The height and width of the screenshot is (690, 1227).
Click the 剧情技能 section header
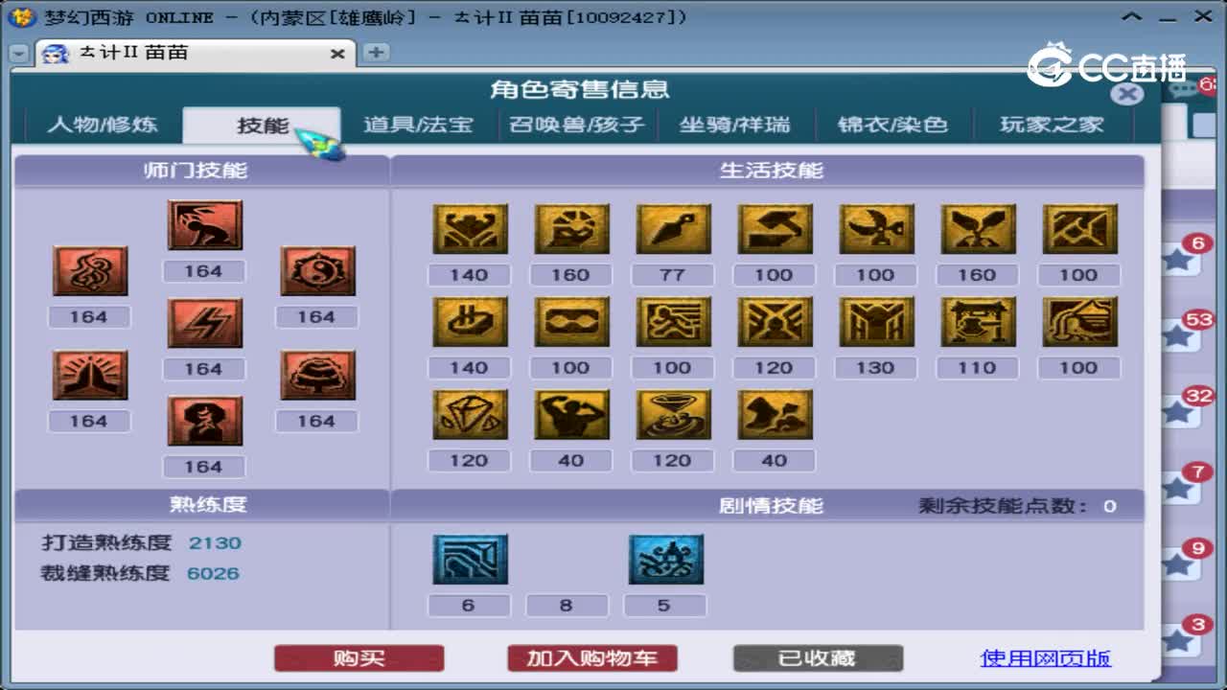pos(771,506)
